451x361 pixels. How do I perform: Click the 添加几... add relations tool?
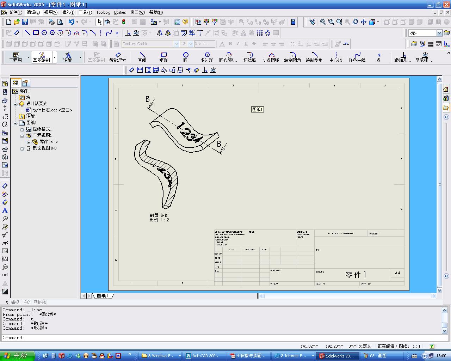pyautogui.click(x=403, y=57)
